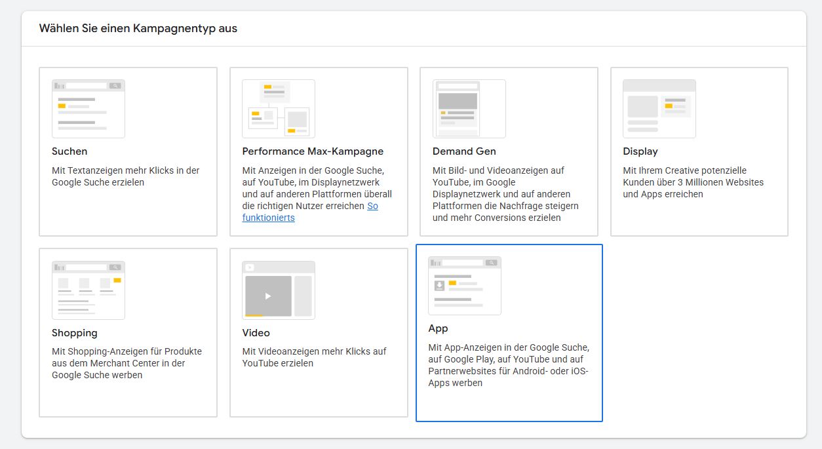
Task: Select the "Suchen" campaign type title
Action: point(69,151)
